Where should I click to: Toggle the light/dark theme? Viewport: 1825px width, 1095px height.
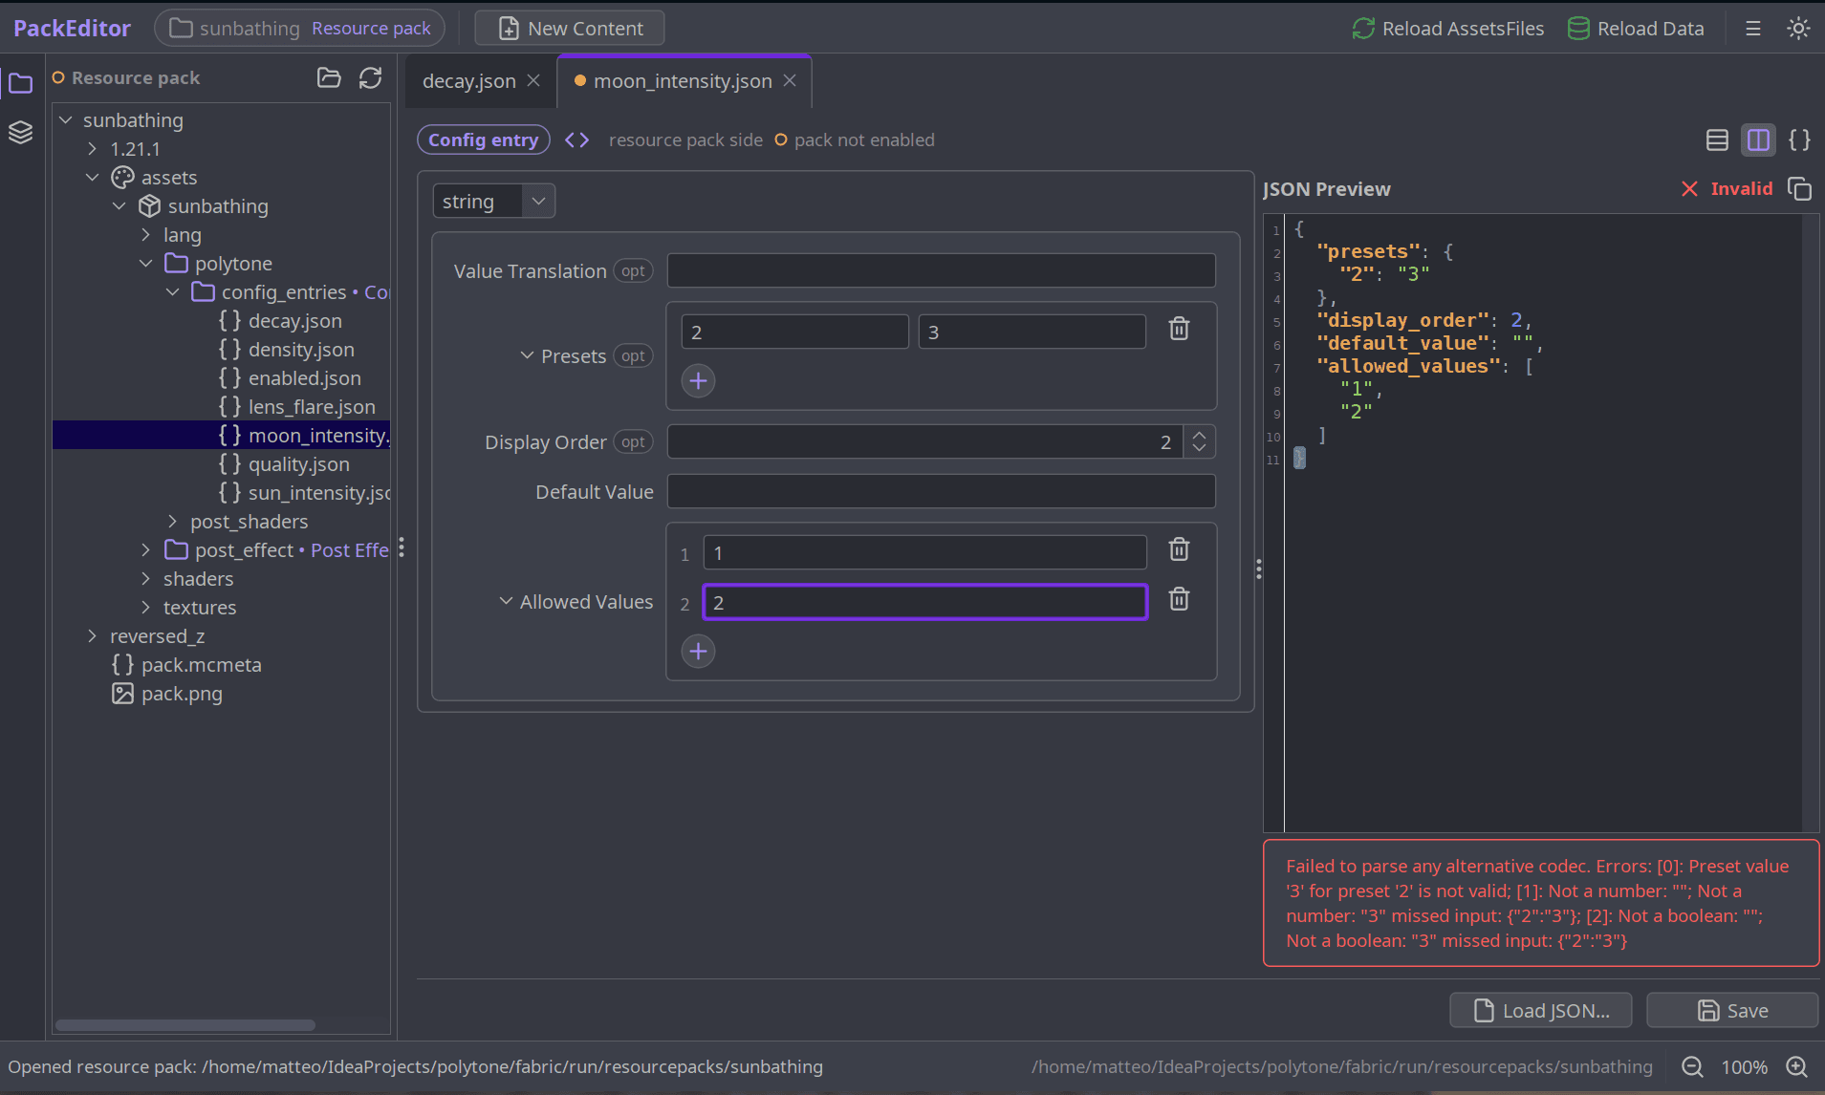coord(1798,29)
